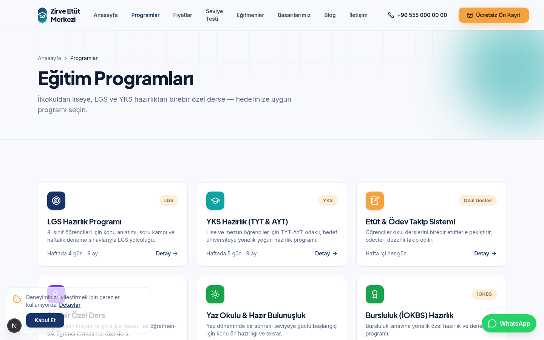Click the Etüt & Ödev Takip Sistemi title
This screenshot has height=340, width=544.
click(x=410, y=222)
